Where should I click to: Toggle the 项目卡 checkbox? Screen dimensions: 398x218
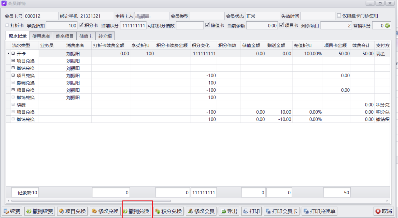(x=281, y=25)
